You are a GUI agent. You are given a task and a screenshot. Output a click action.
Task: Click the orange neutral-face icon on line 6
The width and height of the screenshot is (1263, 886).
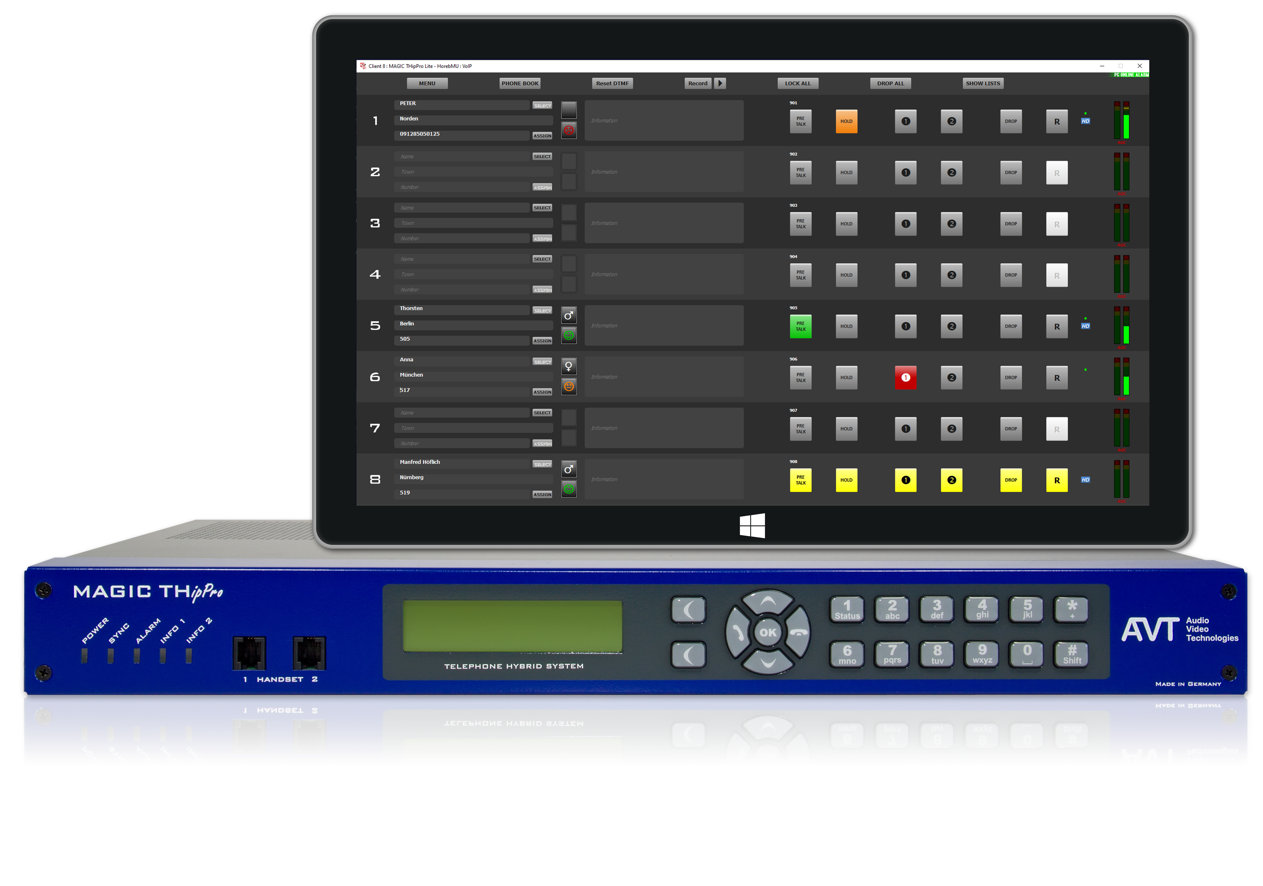[x=568, y=386]
